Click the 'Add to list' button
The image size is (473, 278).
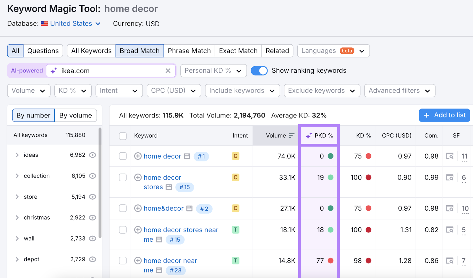pos(444,115)
